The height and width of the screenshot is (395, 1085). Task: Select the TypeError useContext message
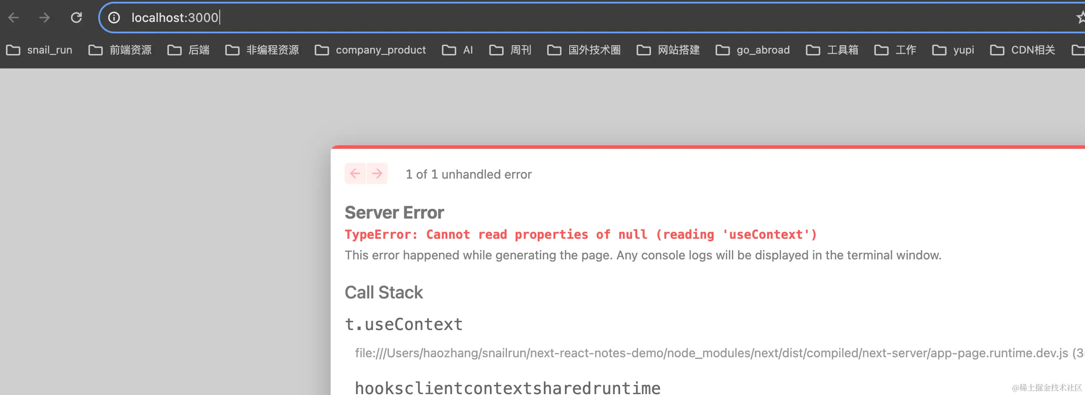[581, 234]
